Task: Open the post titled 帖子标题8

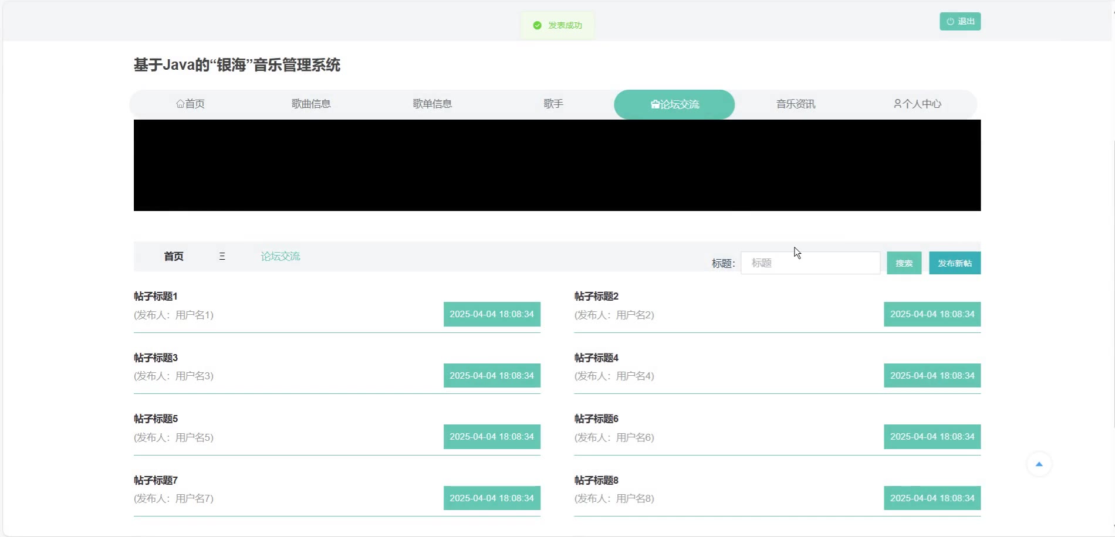Action: click(596, 481)
